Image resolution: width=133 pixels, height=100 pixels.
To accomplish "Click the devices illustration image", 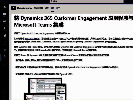I will click(x=45, y=89).
